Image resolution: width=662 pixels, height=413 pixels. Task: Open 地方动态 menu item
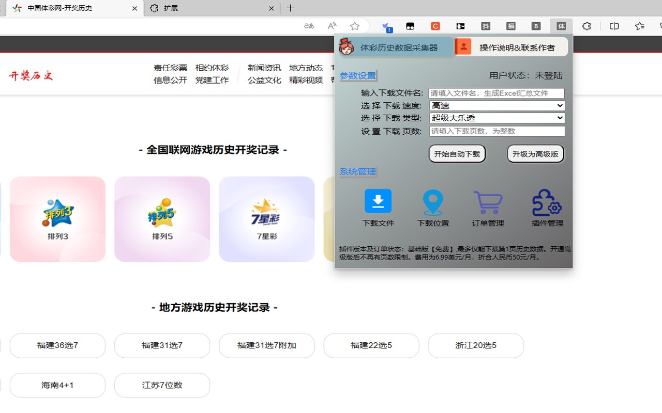point(306,68)
